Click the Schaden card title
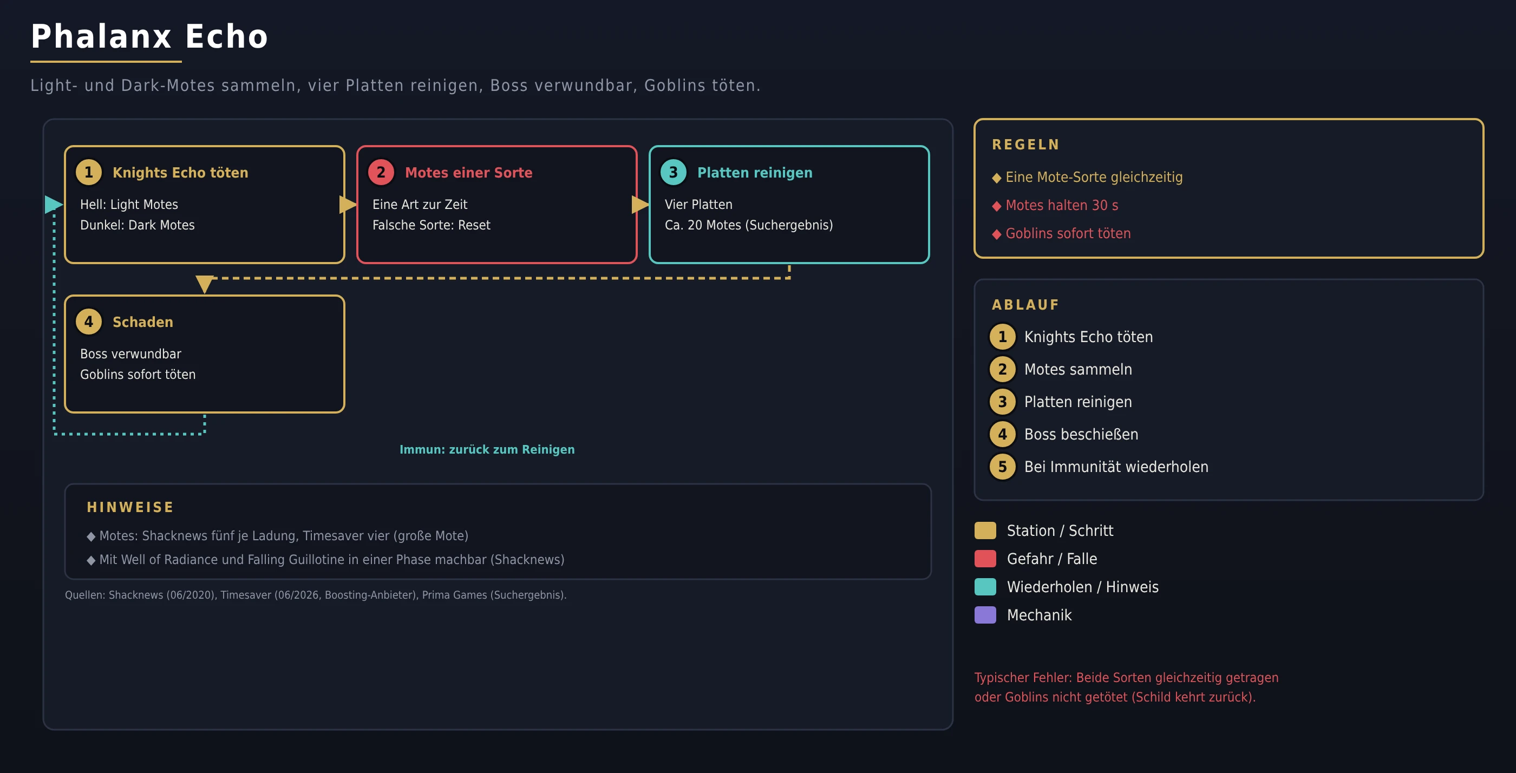This screenshot has width=1516, height=773. coord(143,322)
